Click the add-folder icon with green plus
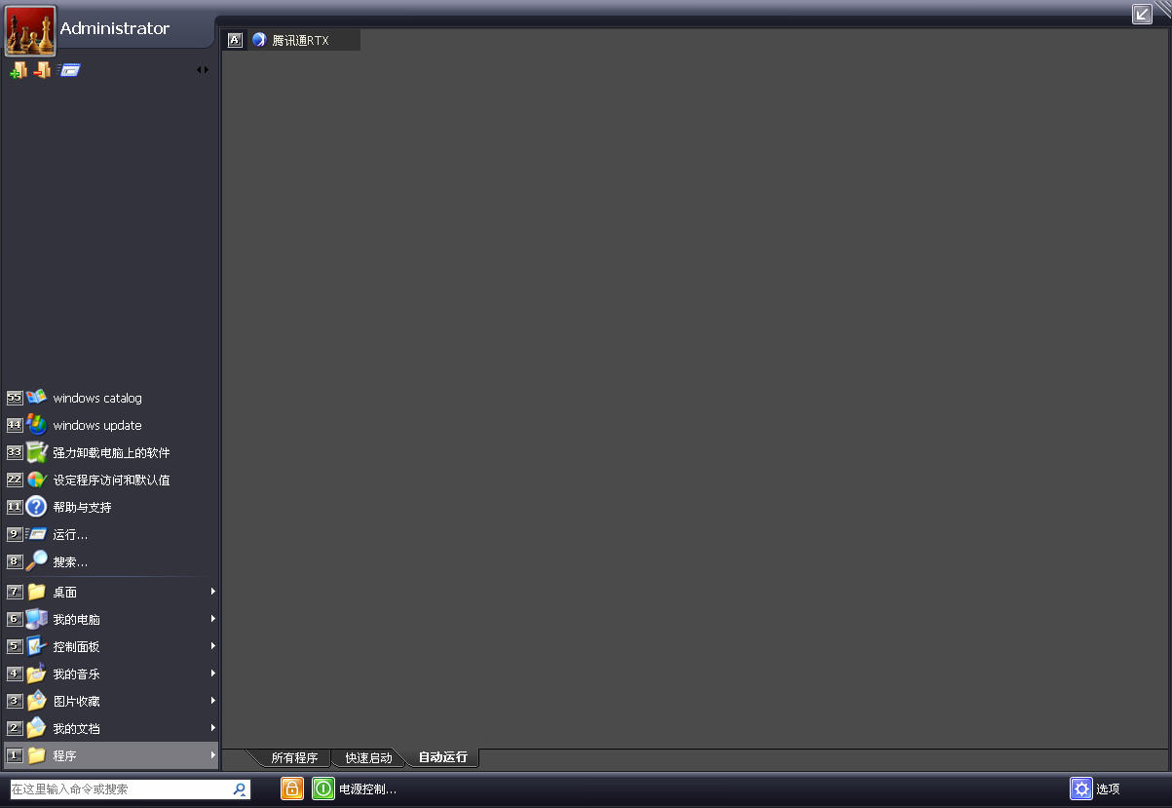1172x808 pixels. point(19,70)
